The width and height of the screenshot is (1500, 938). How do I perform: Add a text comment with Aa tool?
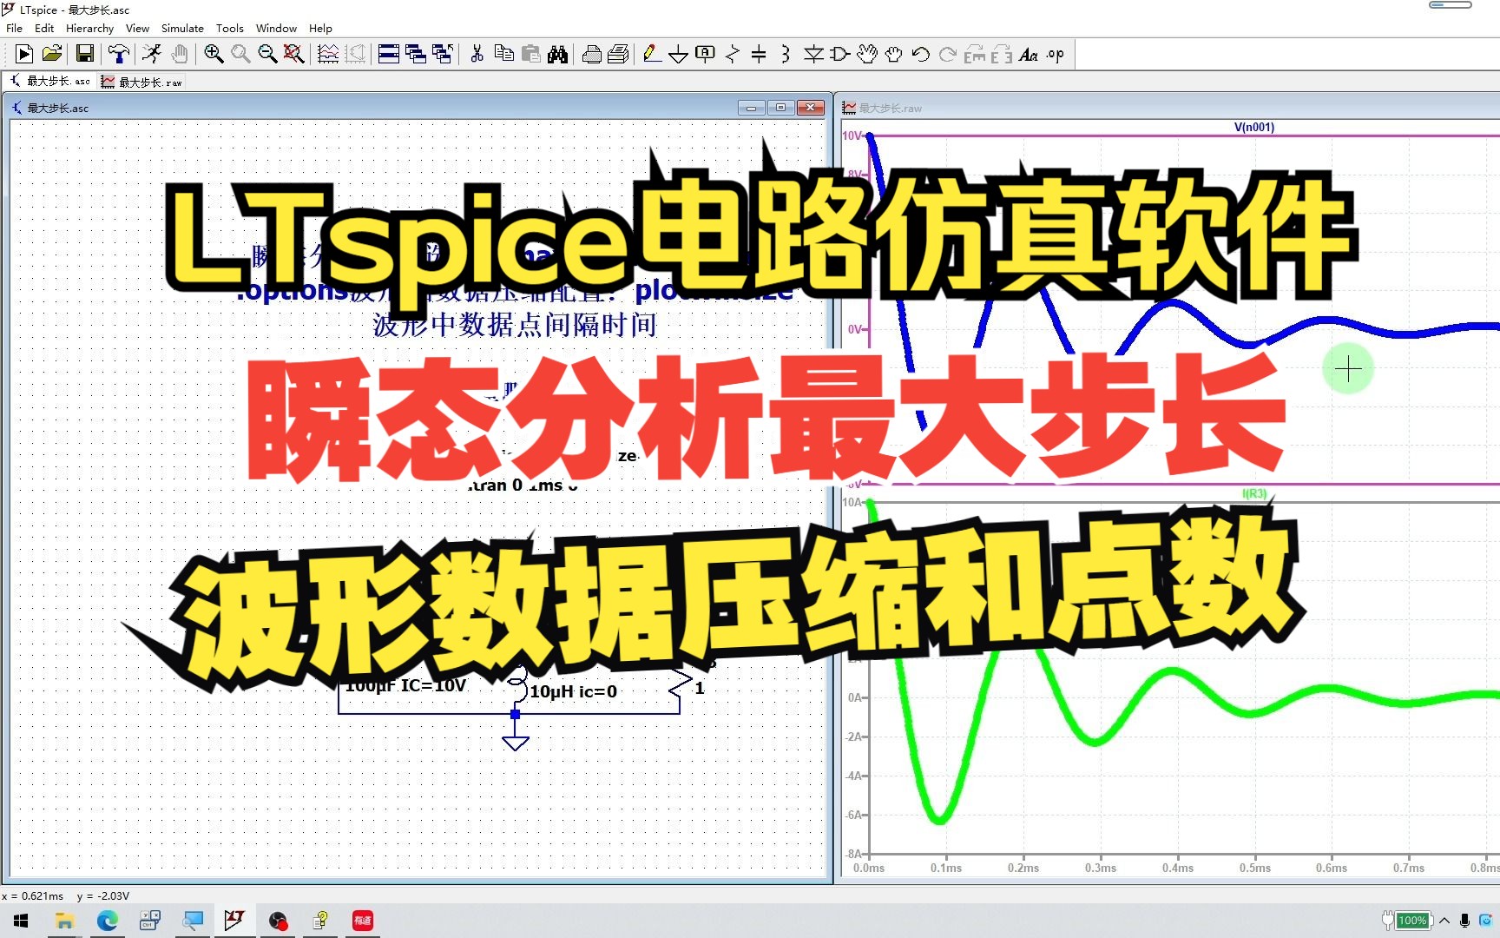tap(1030, 54)
